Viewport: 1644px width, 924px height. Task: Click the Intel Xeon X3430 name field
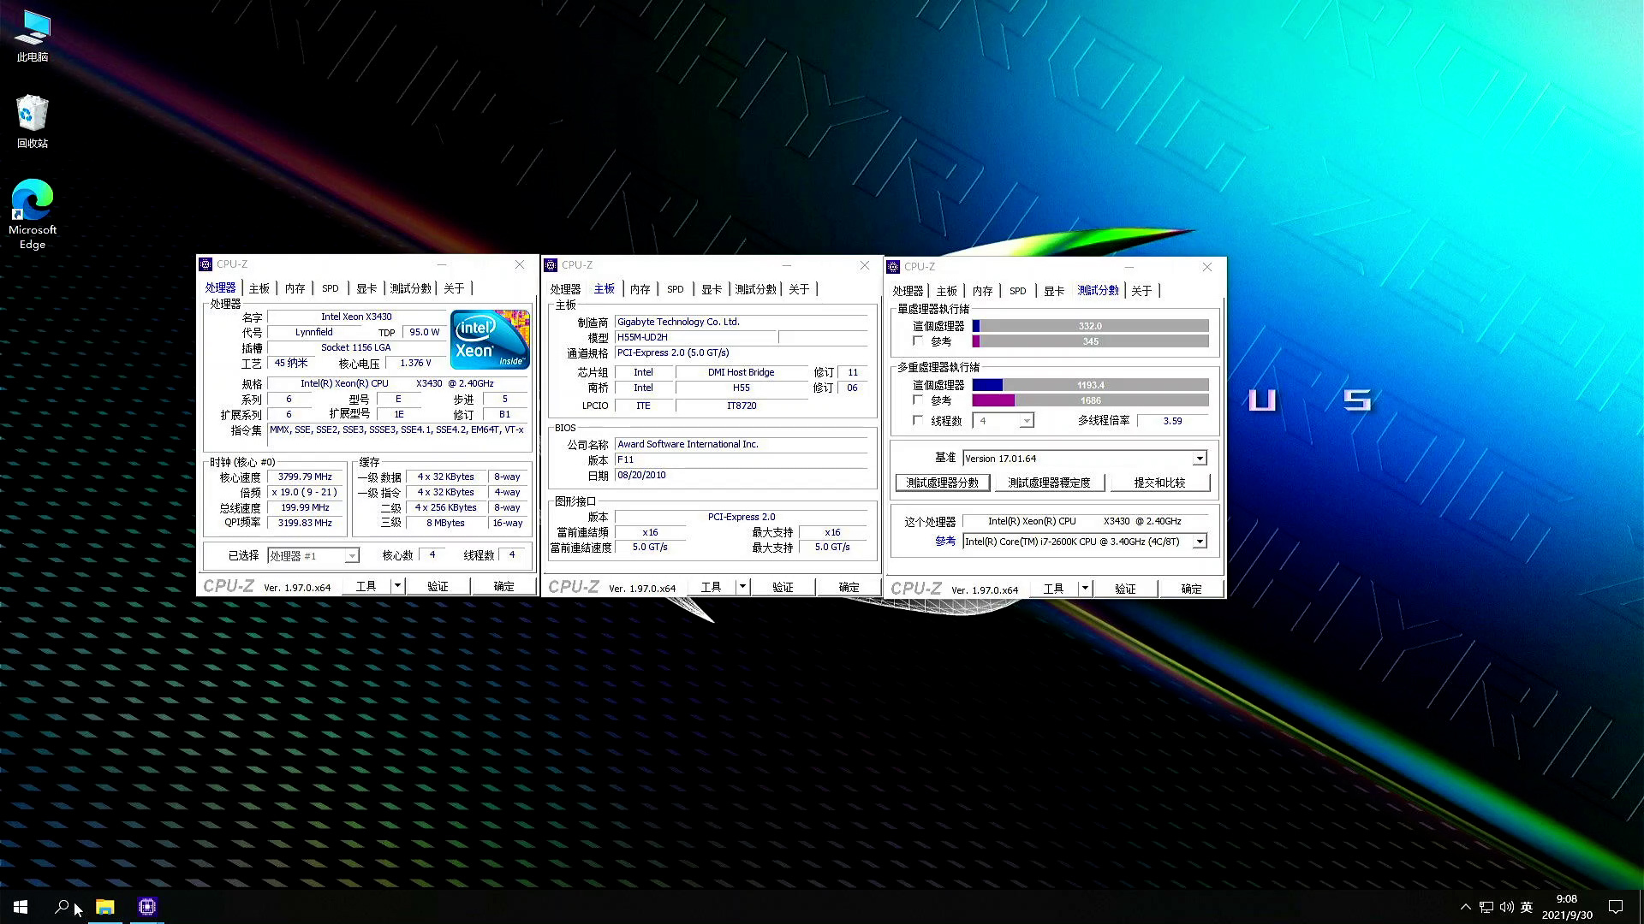click(x=357, y=317)
